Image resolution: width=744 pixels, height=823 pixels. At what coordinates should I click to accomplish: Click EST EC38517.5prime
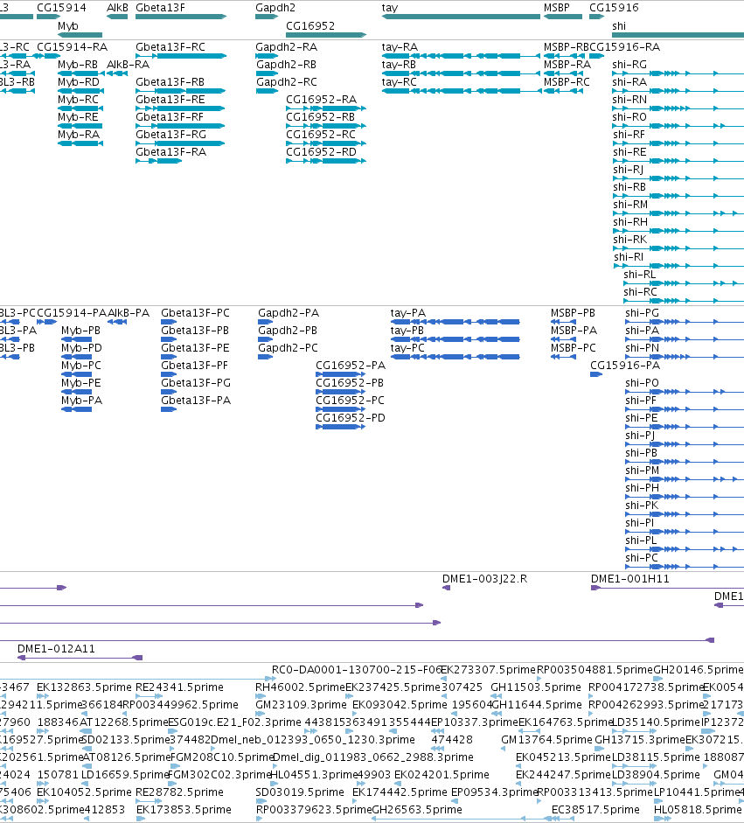click(595, 809)
